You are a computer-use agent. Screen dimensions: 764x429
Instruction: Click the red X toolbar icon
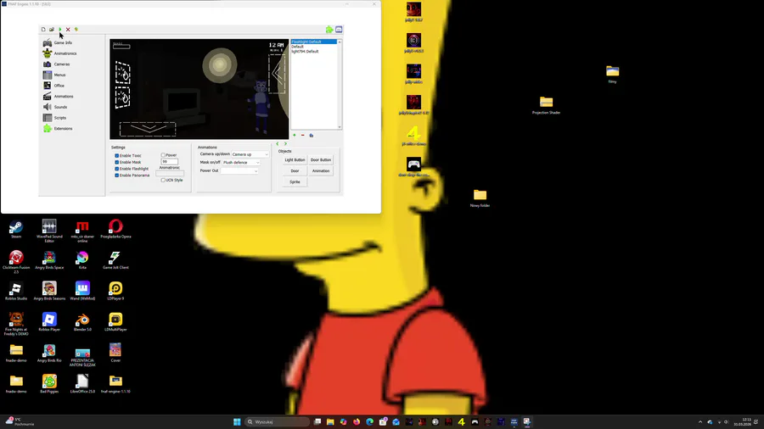[68, 29]
